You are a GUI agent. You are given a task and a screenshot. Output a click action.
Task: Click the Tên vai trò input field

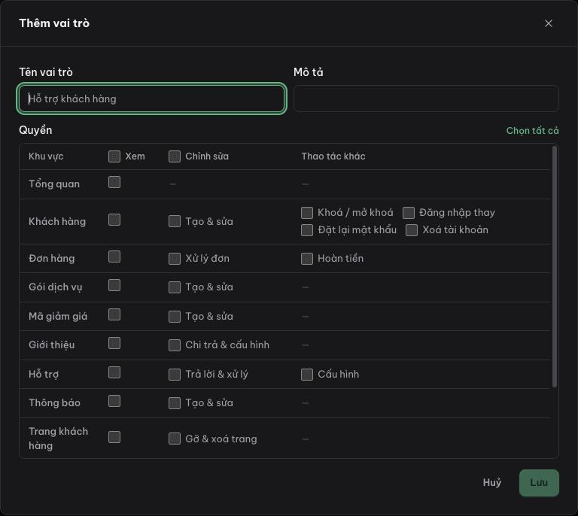click(x=151, y=99)
